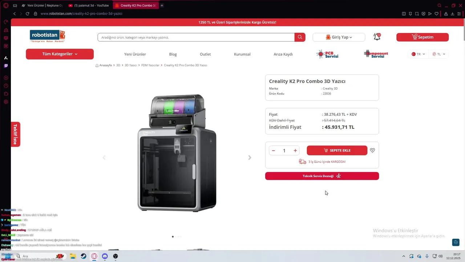
Task: Open the PCB Servisi link
Action: [x=327, y=54]
